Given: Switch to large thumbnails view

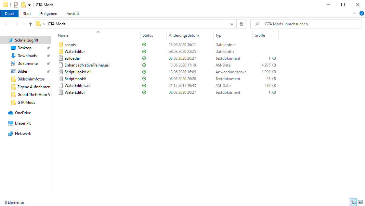Looking at the screenshot, I should pyautogui.click(x=360, y=202).
